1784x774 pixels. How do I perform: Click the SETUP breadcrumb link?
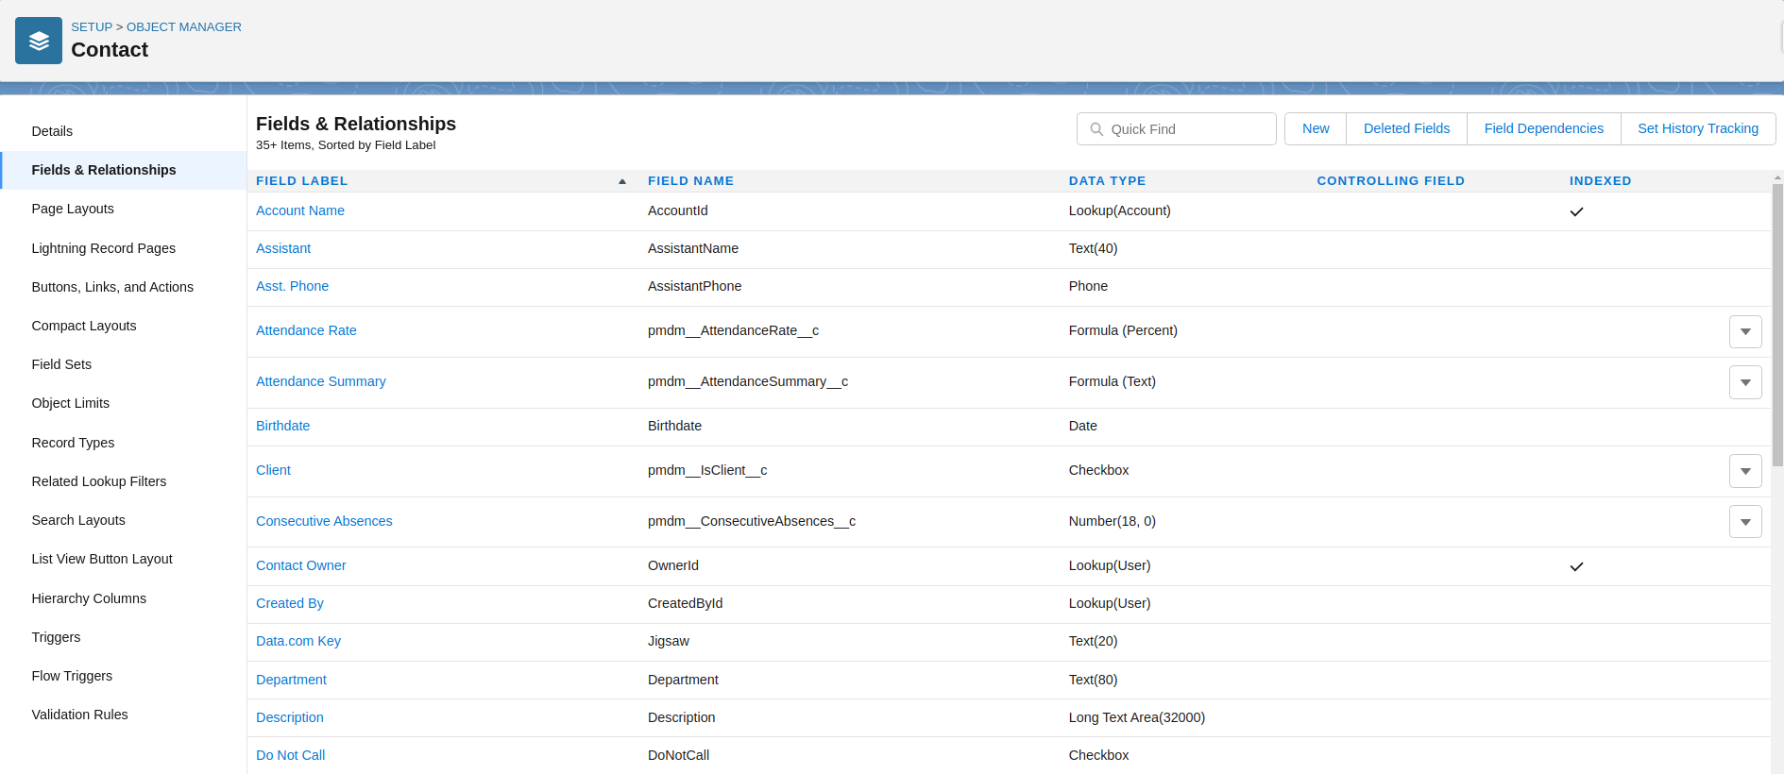pyautogui.click(x=92, y=27)
